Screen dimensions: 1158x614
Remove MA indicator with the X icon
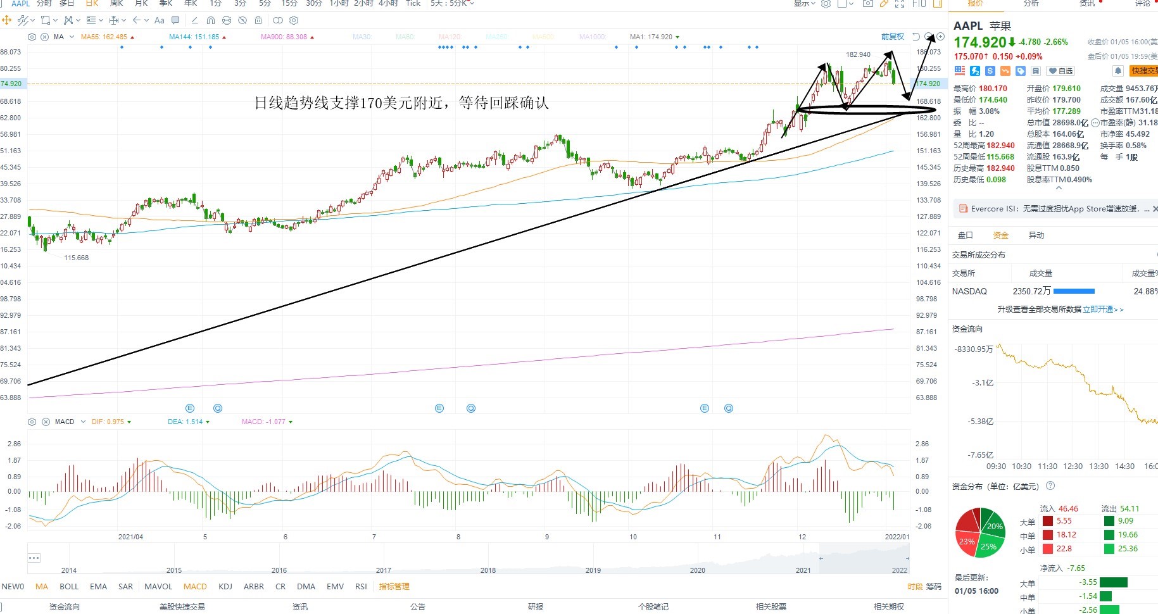[x=44, y=37]
